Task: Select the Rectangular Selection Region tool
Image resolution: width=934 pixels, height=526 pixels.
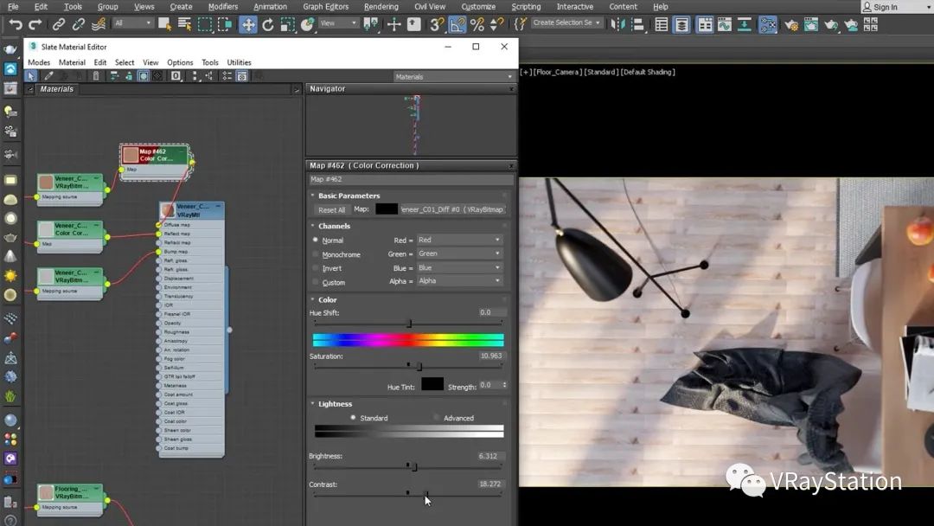Action: [205, 24]
